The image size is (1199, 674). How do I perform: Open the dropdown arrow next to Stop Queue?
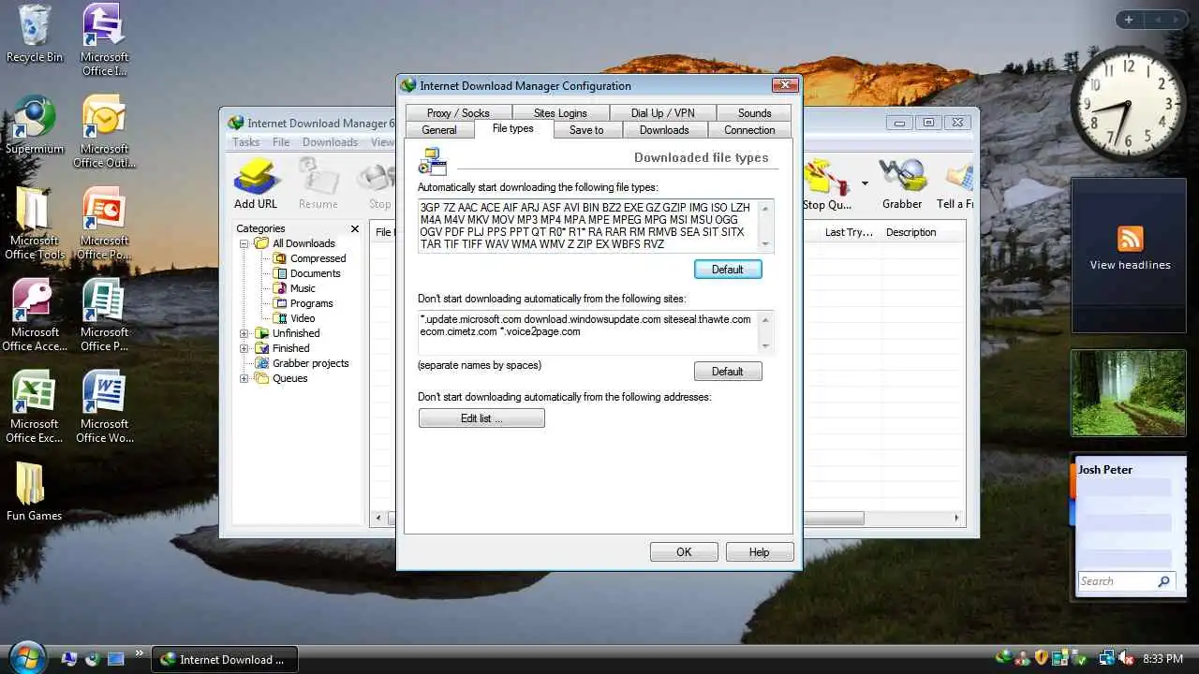point(865,183)
